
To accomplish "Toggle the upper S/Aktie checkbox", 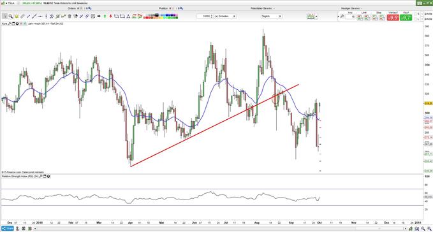I will 423,14.
